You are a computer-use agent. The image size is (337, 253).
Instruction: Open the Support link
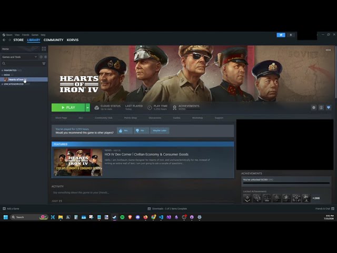[219, 118]
